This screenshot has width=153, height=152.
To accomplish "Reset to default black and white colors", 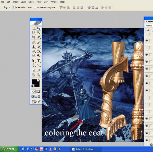I will 32,86.
